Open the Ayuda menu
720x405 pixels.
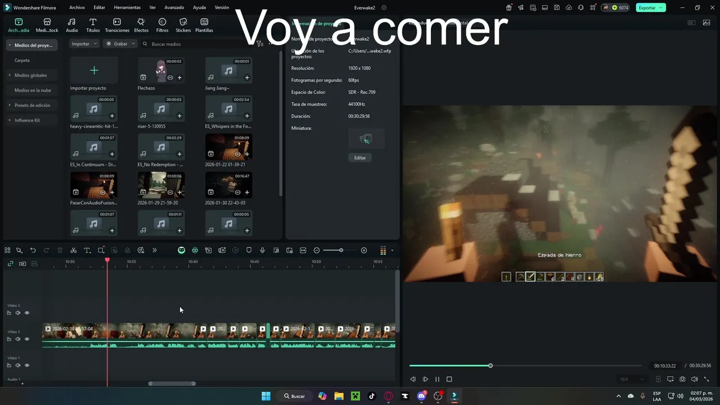pos(199,8)
